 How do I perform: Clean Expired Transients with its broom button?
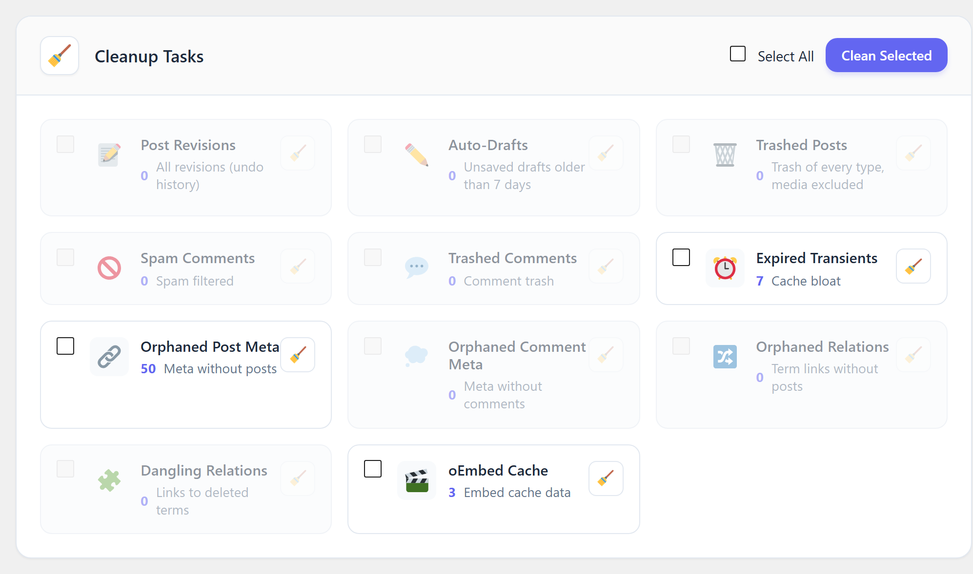click(x=913, y=266)
